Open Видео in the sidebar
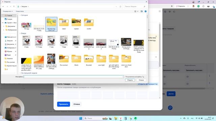 click(10, 55)
